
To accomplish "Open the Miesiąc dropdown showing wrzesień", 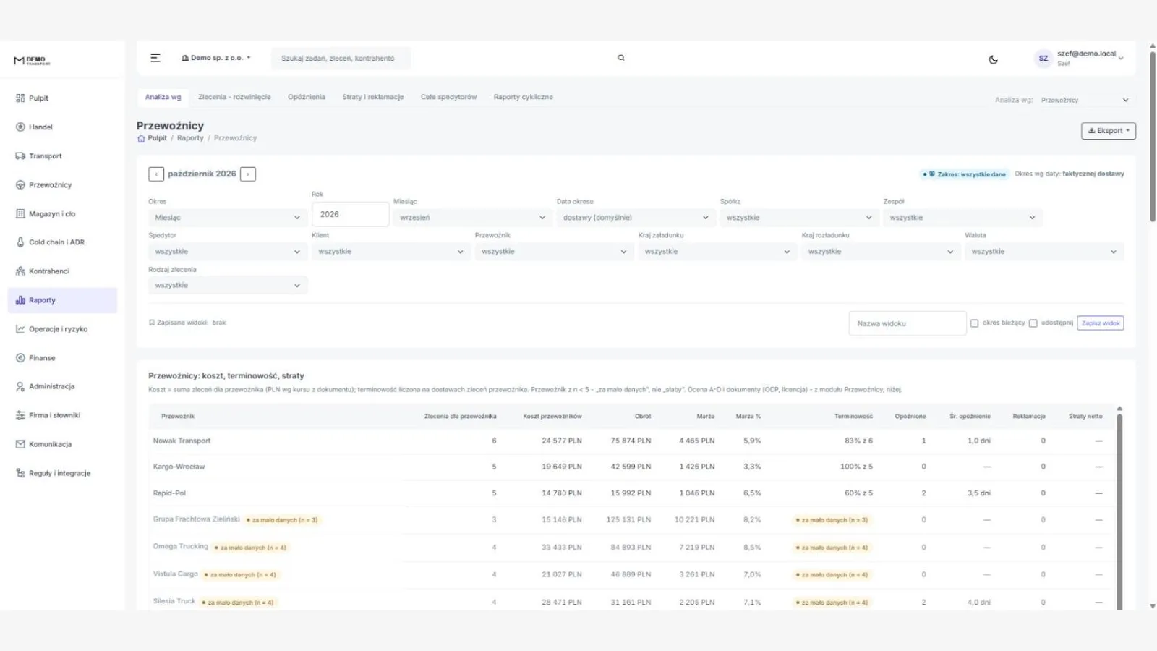I will pyautogui.click(x=473, y=218).
